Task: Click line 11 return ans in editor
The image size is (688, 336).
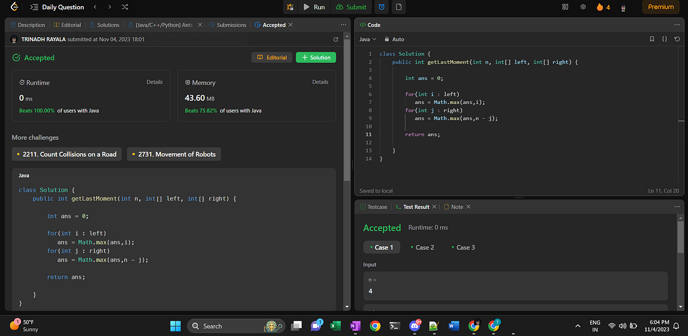Action: click(x=422, y=134)
